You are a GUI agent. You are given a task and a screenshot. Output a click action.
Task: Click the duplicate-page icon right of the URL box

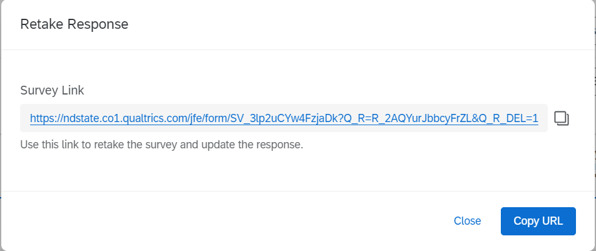[562, 118]
